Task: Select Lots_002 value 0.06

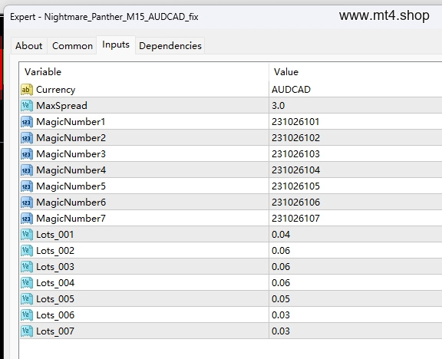Action: pos(281,251)
